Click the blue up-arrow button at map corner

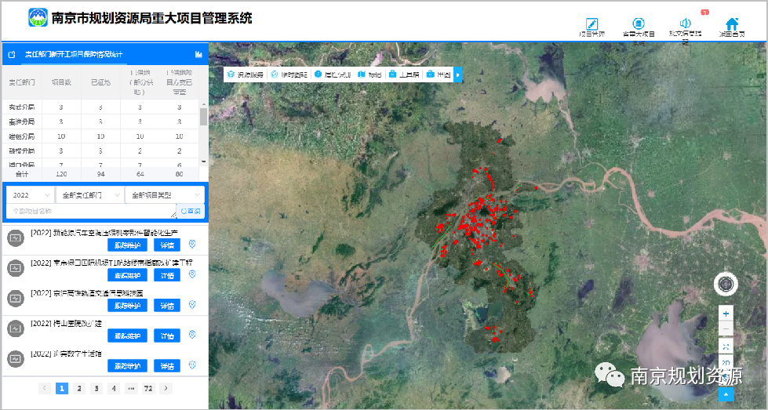[726, 394]
